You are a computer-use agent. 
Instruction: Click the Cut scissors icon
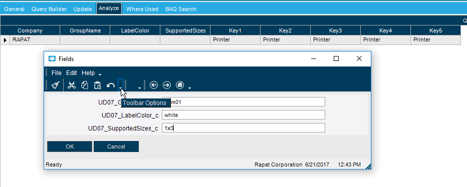click(x=72, y=85)
